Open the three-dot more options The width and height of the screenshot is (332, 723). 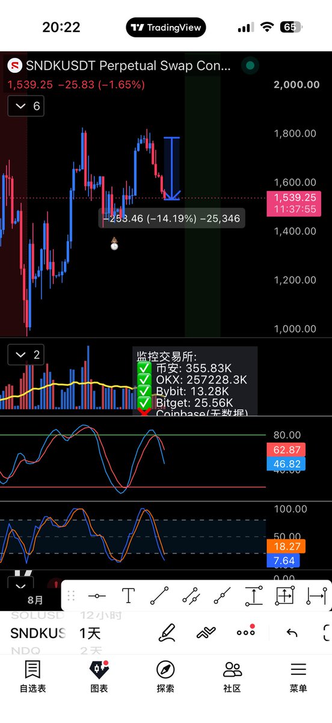[246, 631]
